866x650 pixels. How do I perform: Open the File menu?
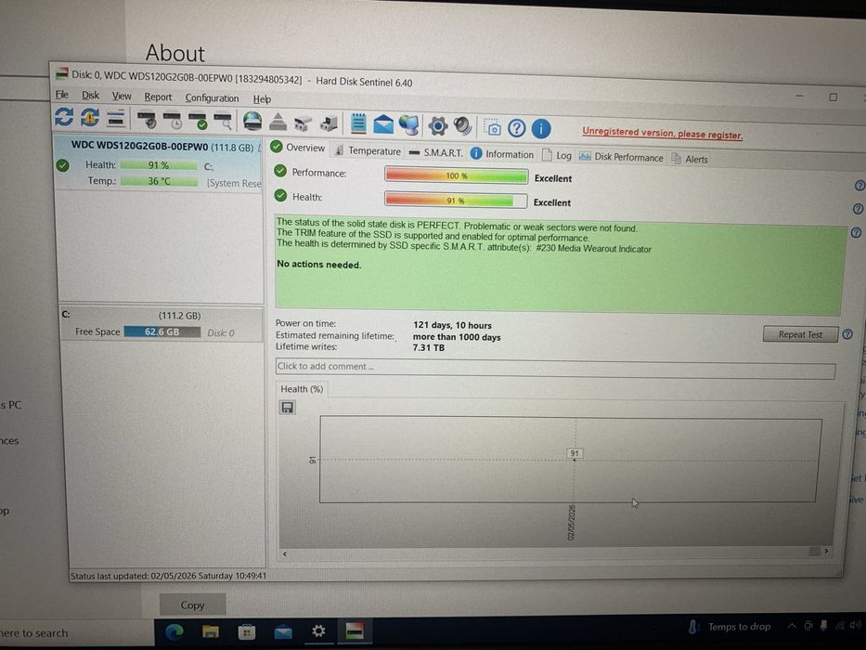click(62, 95)
